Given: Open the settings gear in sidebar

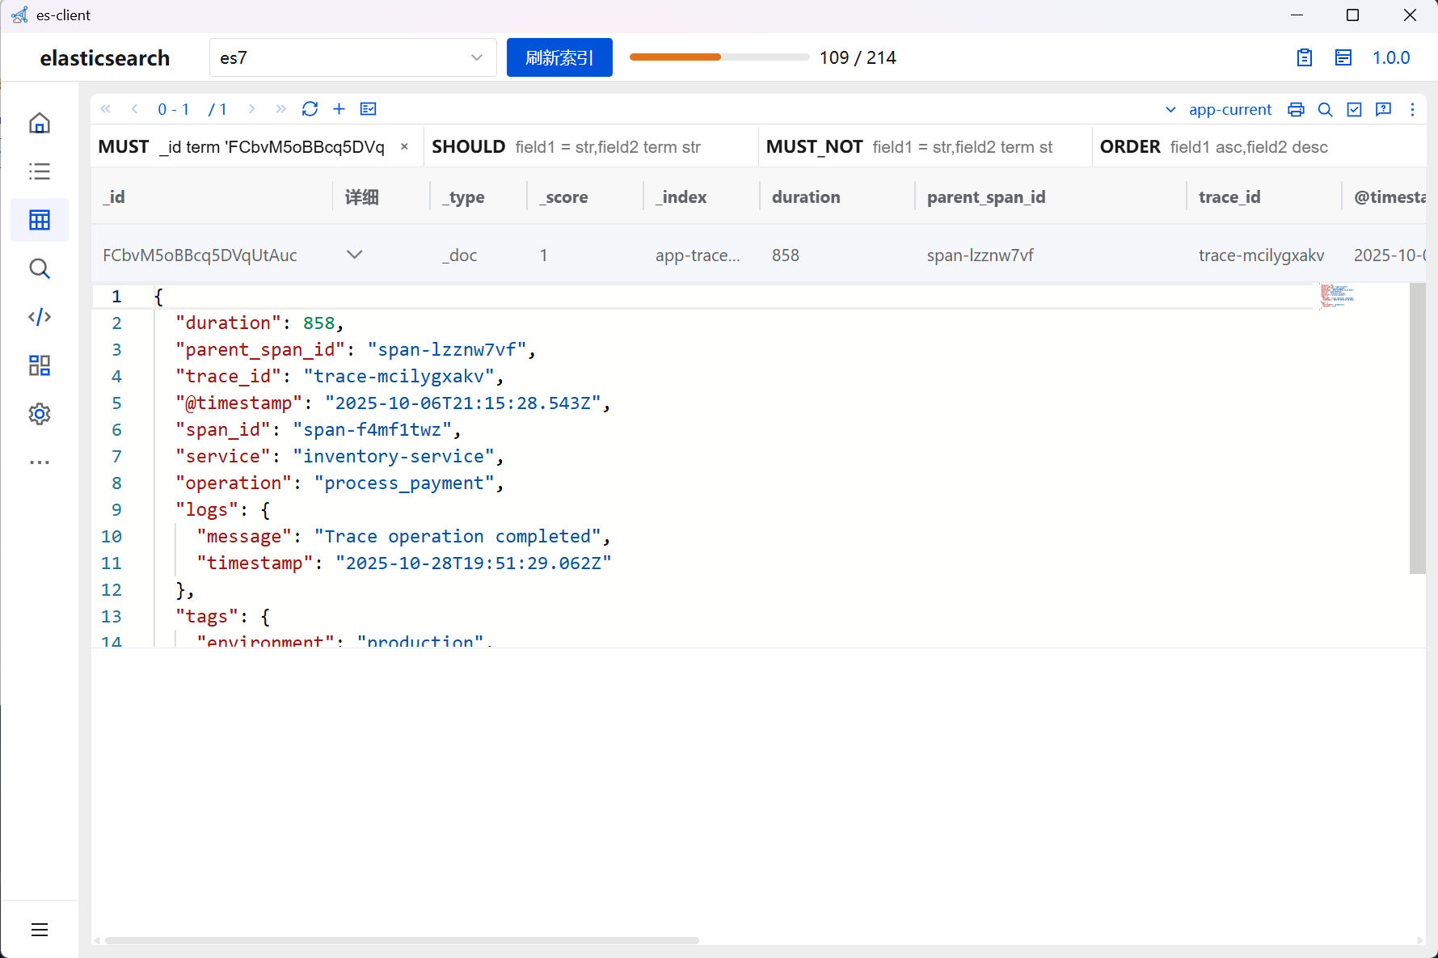Looking at the screenshot, I should click(x=40, y=414).
